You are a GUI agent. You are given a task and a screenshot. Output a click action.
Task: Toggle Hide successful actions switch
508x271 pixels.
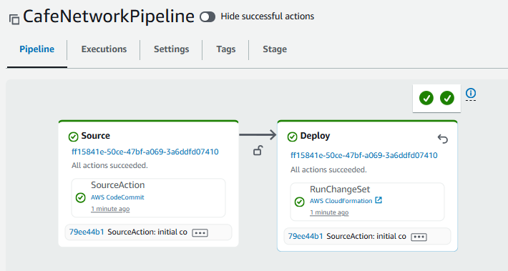click(x=207, y=17)
